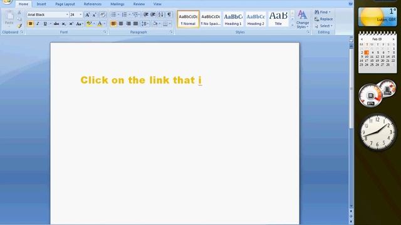The height and width of the screenshot is (225, 401).
Task: Apply the Title style
Action: pyautogui.click(x=278, y=19)
